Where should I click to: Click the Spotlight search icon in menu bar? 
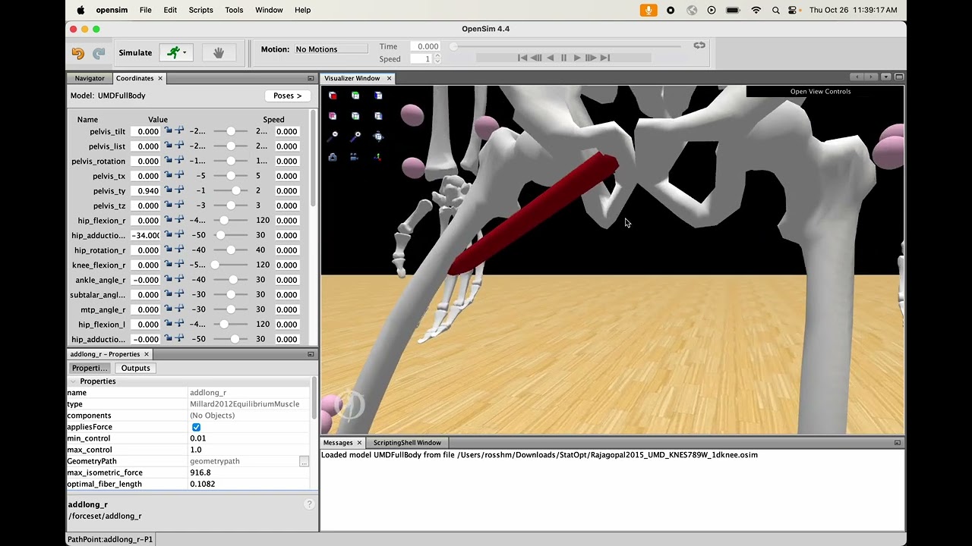[775, 10]
